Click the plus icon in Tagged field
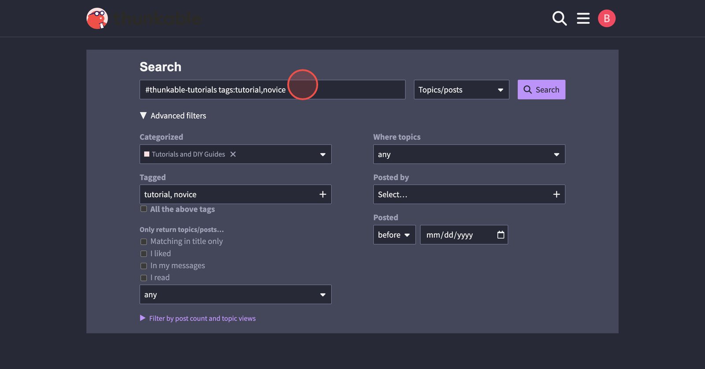 click(x=323, y=194)
